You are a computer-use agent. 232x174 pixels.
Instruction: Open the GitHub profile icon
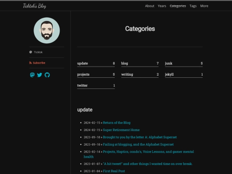[47, 75]
